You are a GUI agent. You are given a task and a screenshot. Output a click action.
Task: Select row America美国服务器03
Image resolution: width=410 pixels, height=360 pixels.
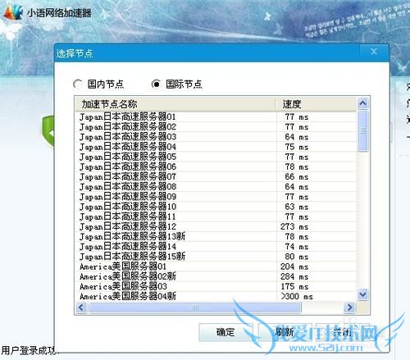216,286
